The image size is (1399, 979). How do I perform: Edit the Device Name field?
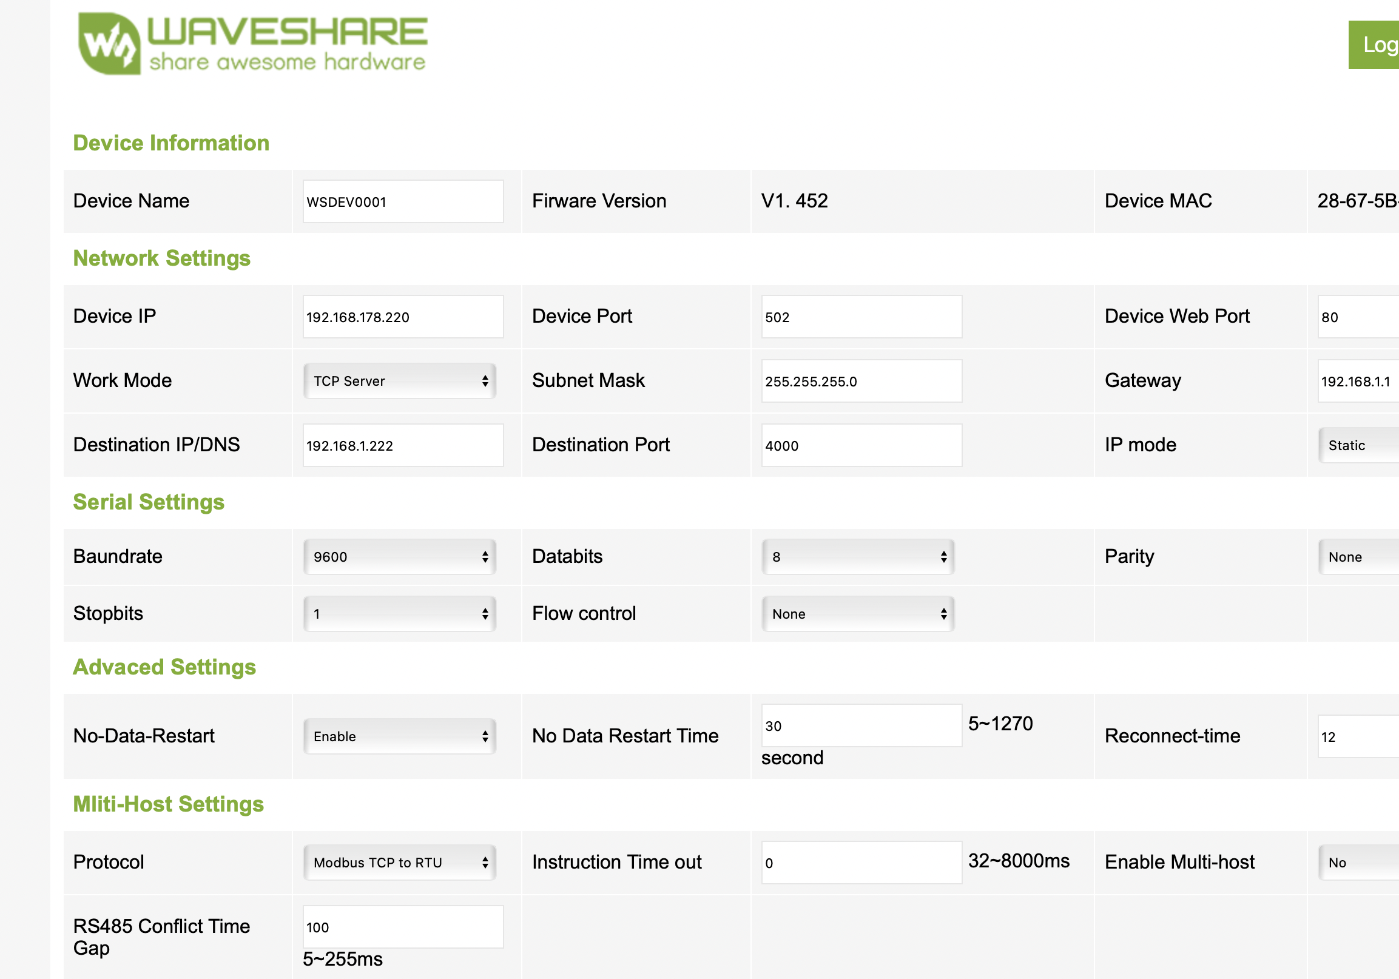pyautogui.click(x=403, y=201)
